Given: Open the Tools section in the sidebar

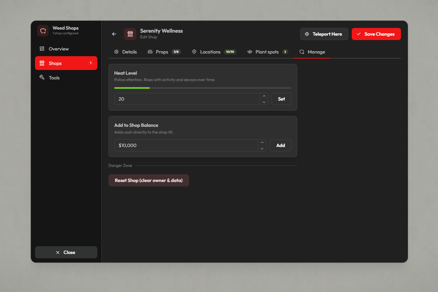Looking at the screenshot, I should point(66,78).
